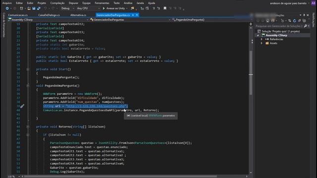The width and height of the screenshot is (317, 178).
Task: Refresh the Solution Explorer
Action: click(294, 21)
